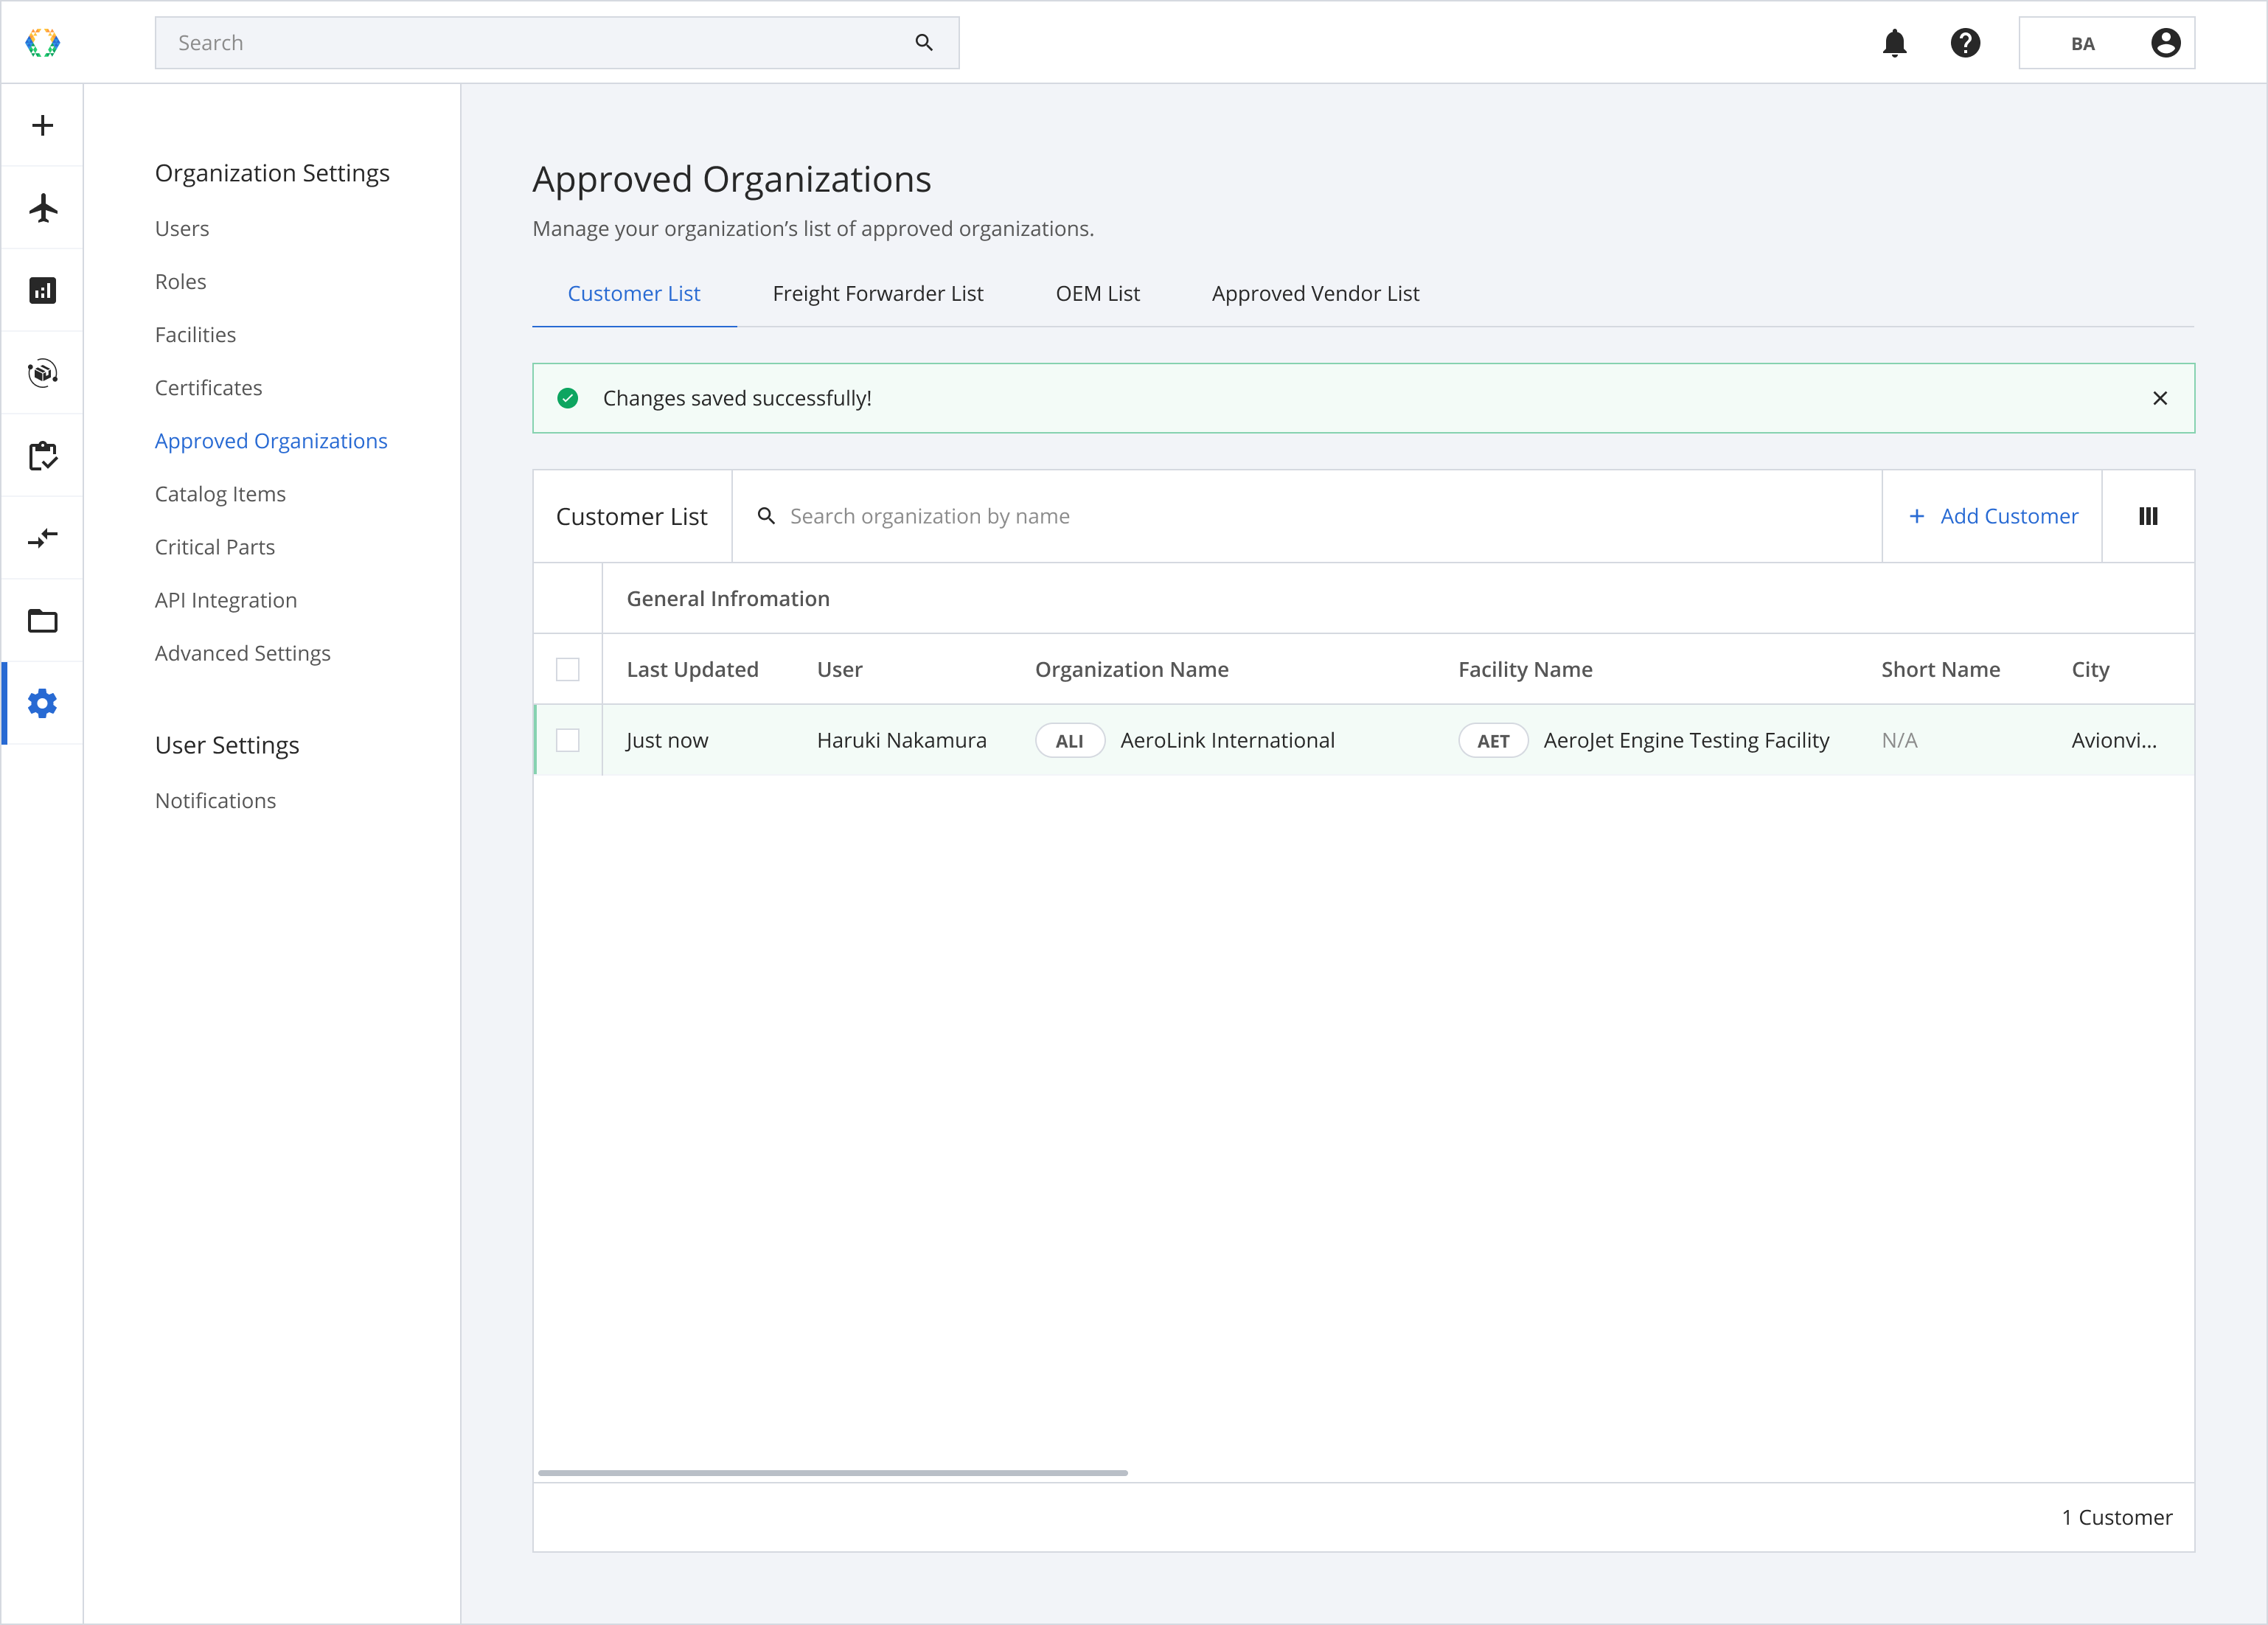2268x1625 pixels.
Task: Open the parts tracking box icon in sidebar
Action: click(42, 373)
